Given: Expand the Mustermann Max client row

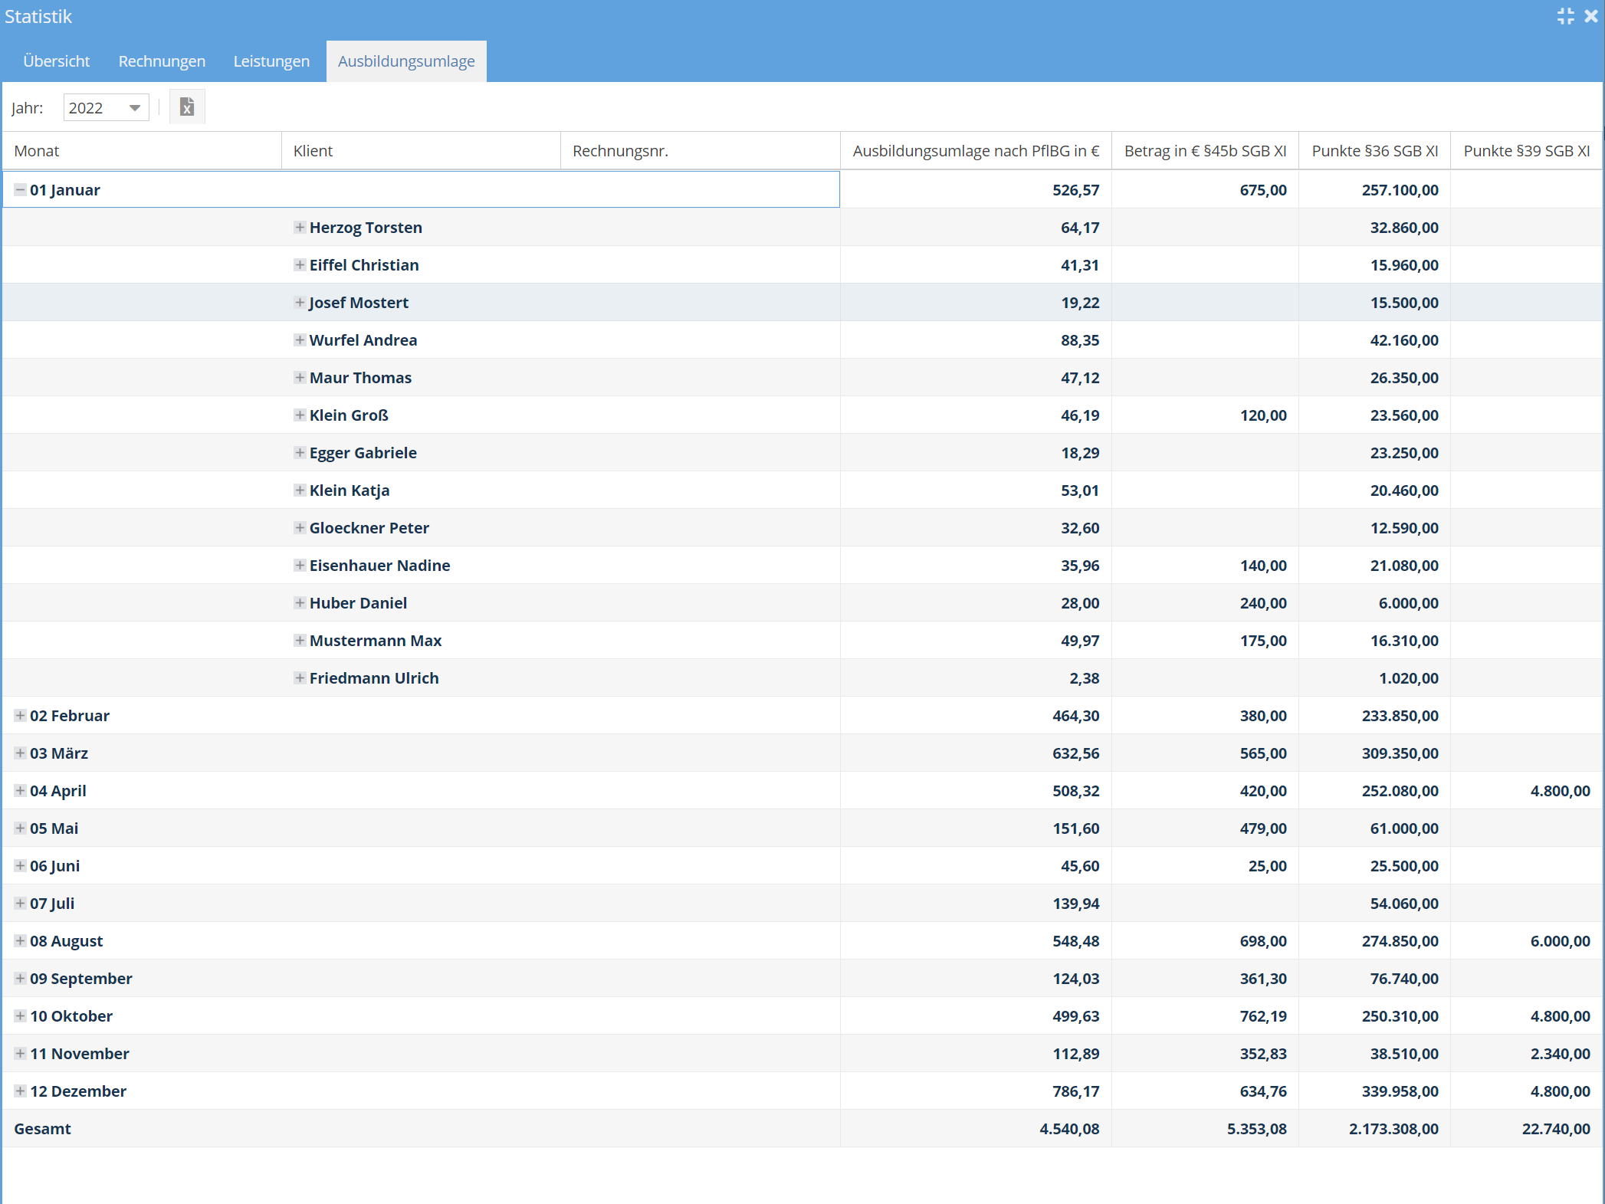Looking at the screenshot, I should point(300,641).
